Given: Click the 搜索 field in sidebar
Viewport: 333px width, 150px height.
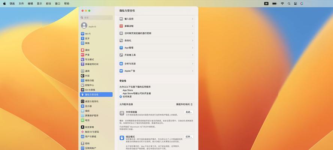Looking at the screenshot, I should [x=96, y=18].
